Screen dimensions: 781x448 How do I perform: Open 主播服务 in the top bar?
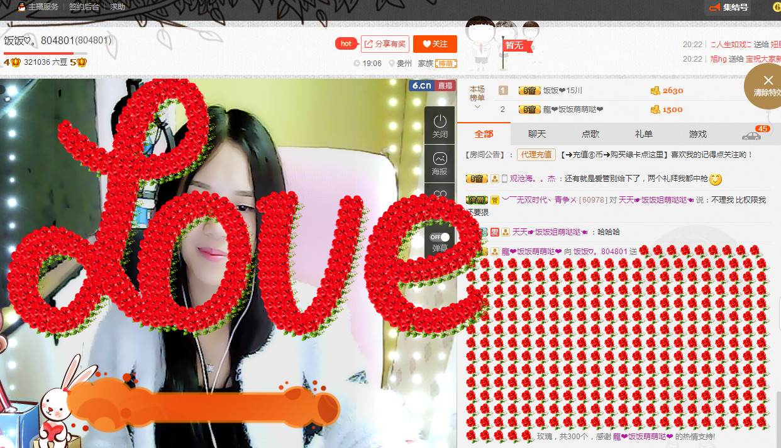point(43,7)
